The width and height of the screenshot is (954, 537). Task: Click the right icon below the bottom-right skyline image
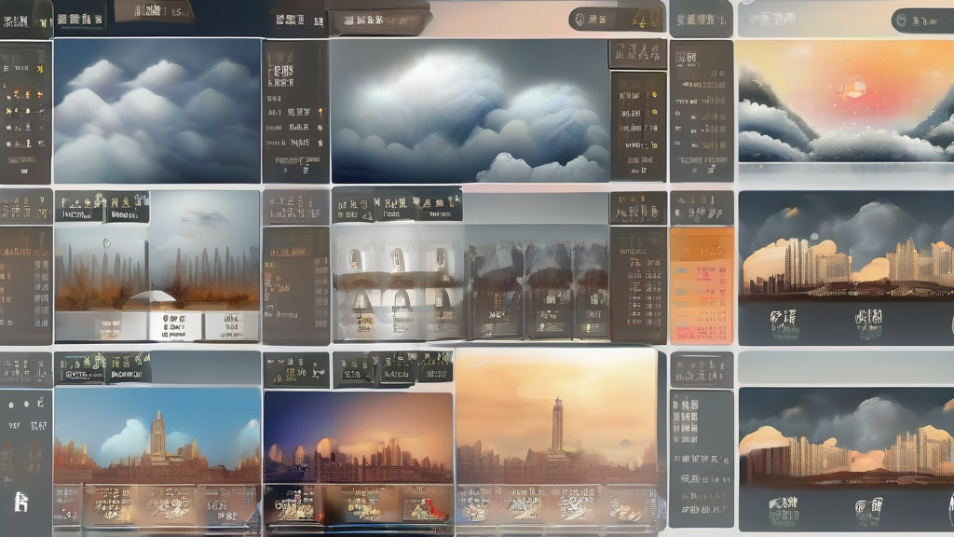point(869,509)
